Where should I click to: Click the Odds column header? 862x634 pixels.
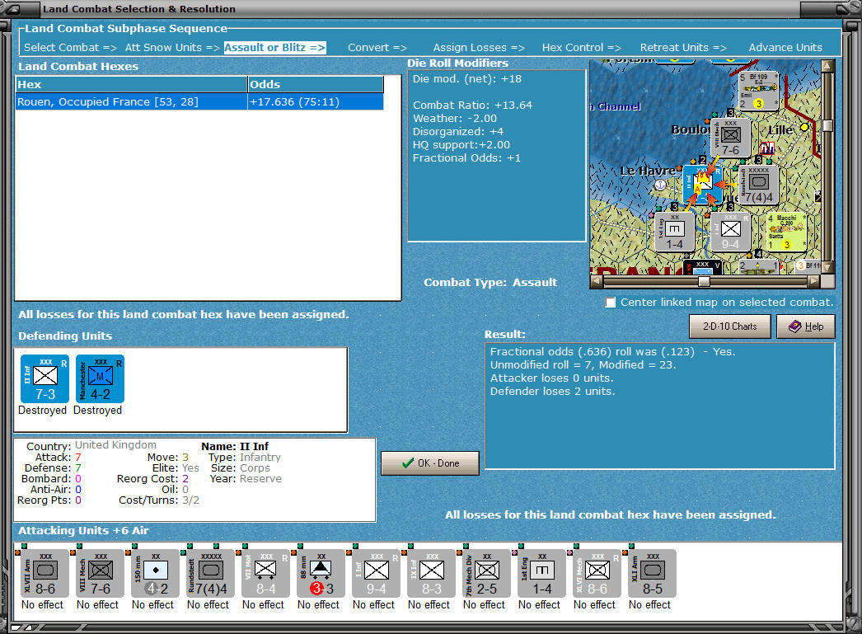coord(316,85)
